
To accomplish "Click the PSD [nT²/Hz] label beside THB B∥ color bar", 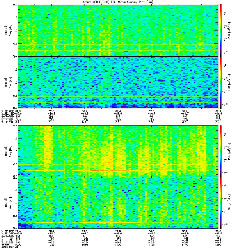I will point(229,82).
